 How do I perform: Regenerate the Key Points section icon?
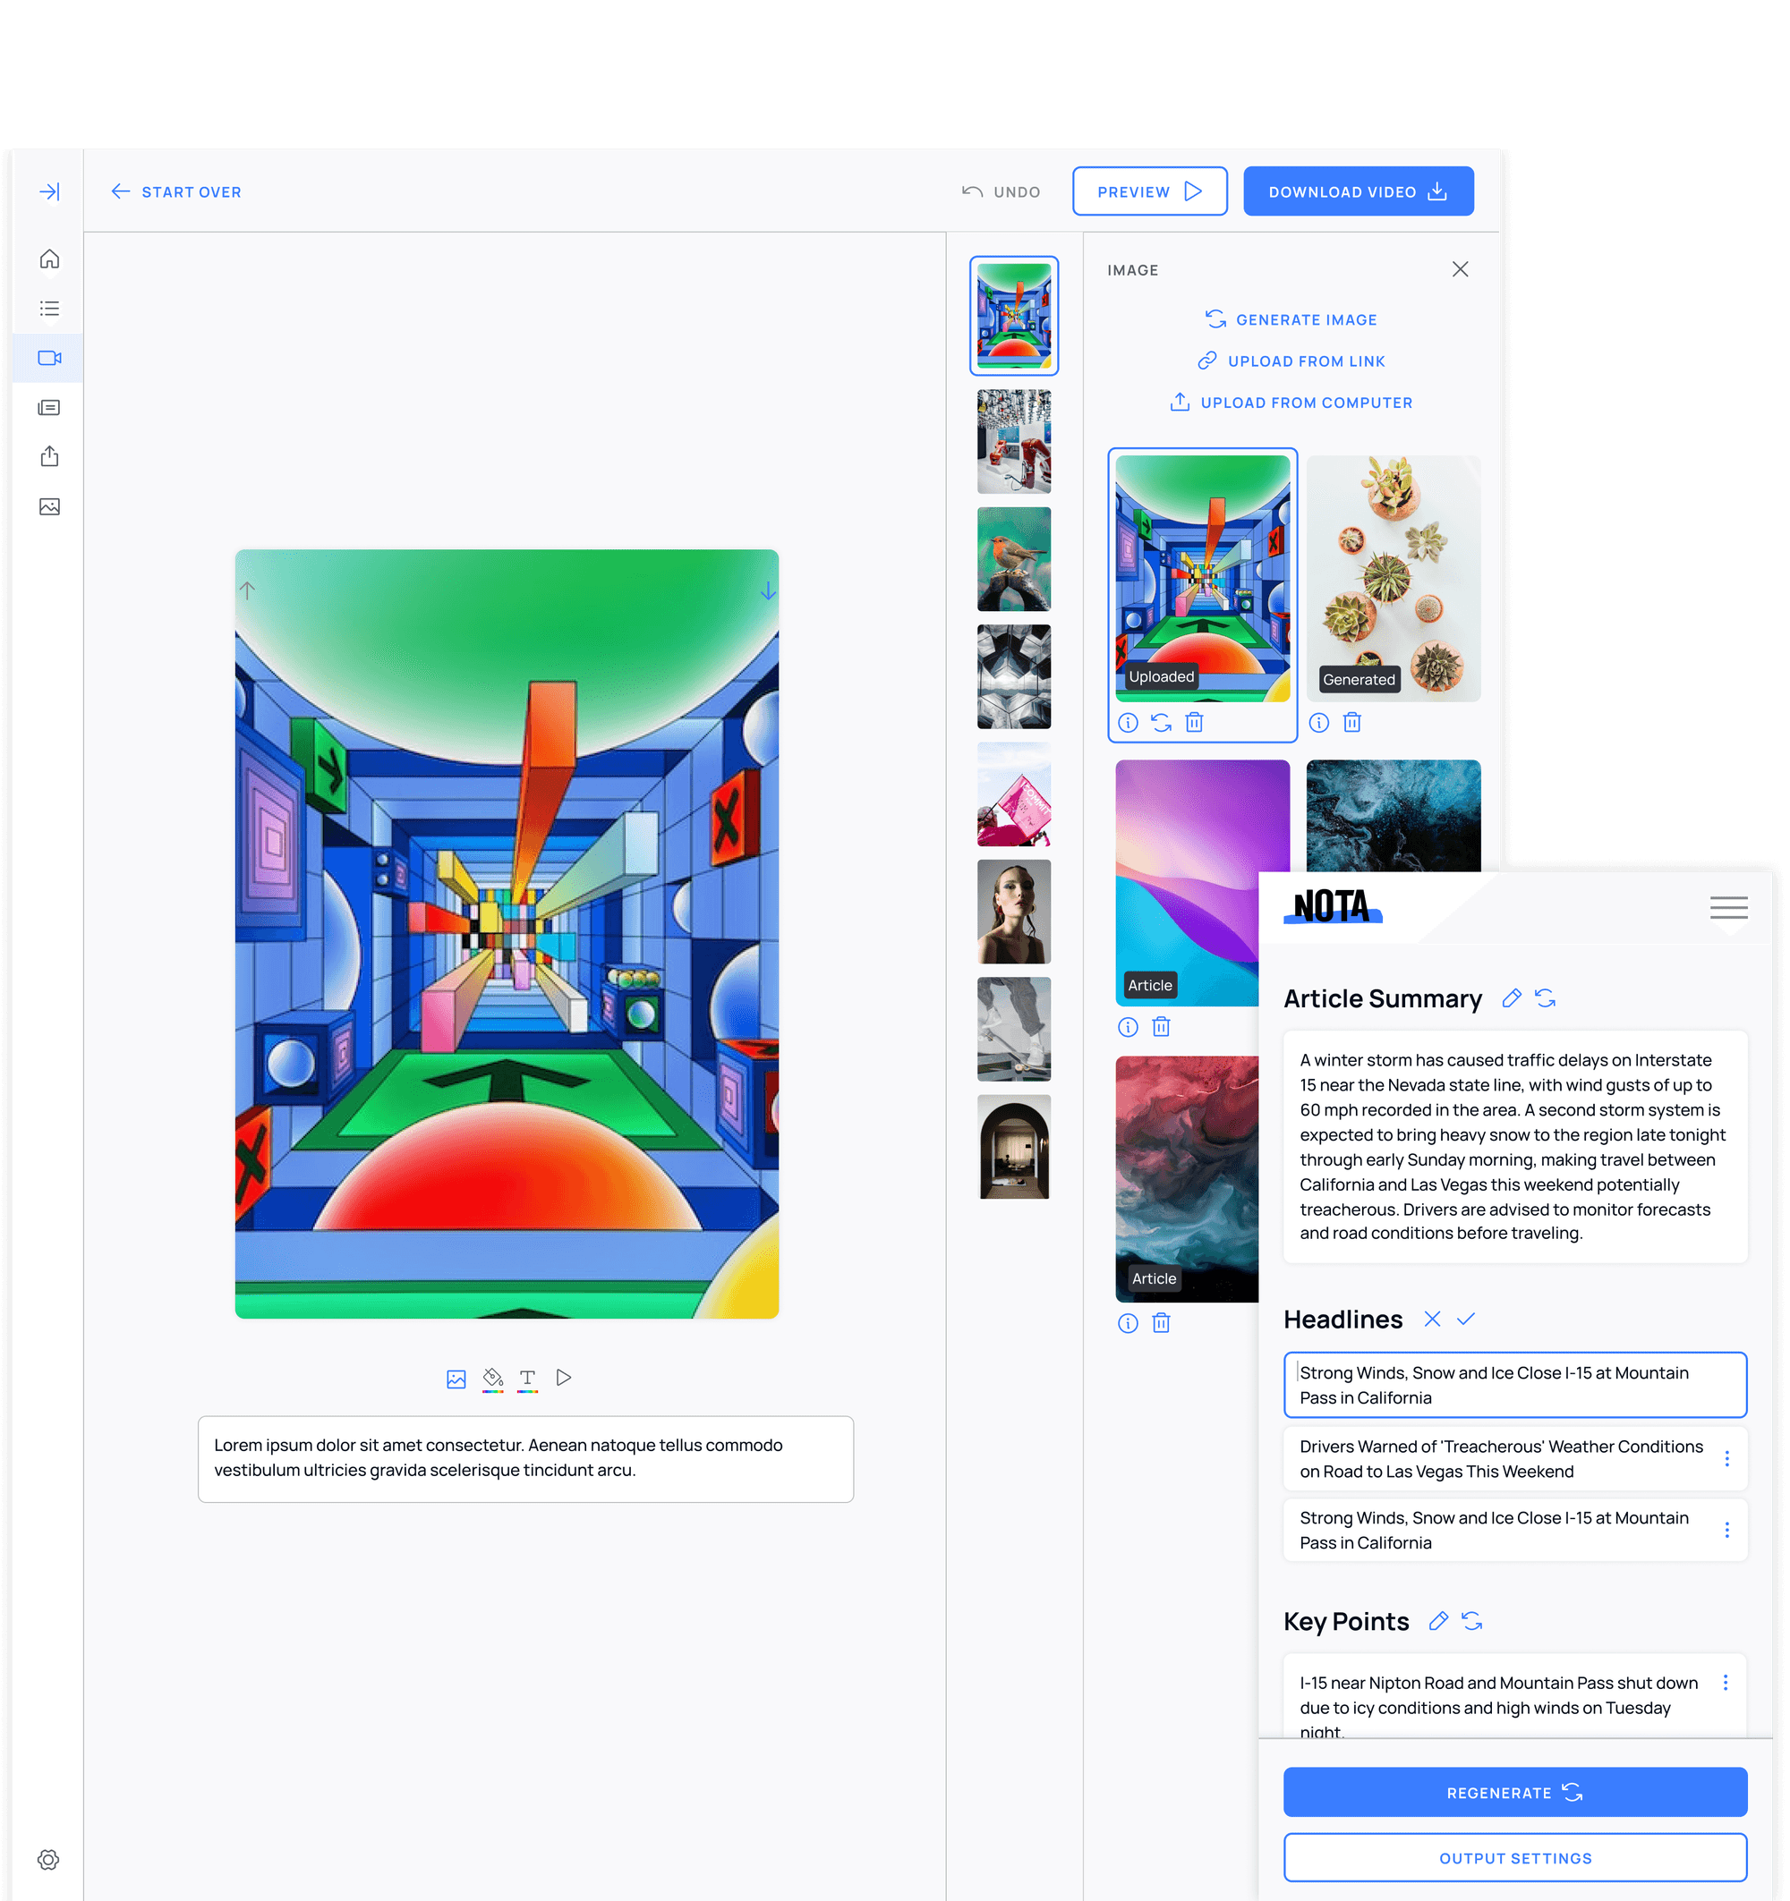pyautogui.click(x=1472, y=1621)
